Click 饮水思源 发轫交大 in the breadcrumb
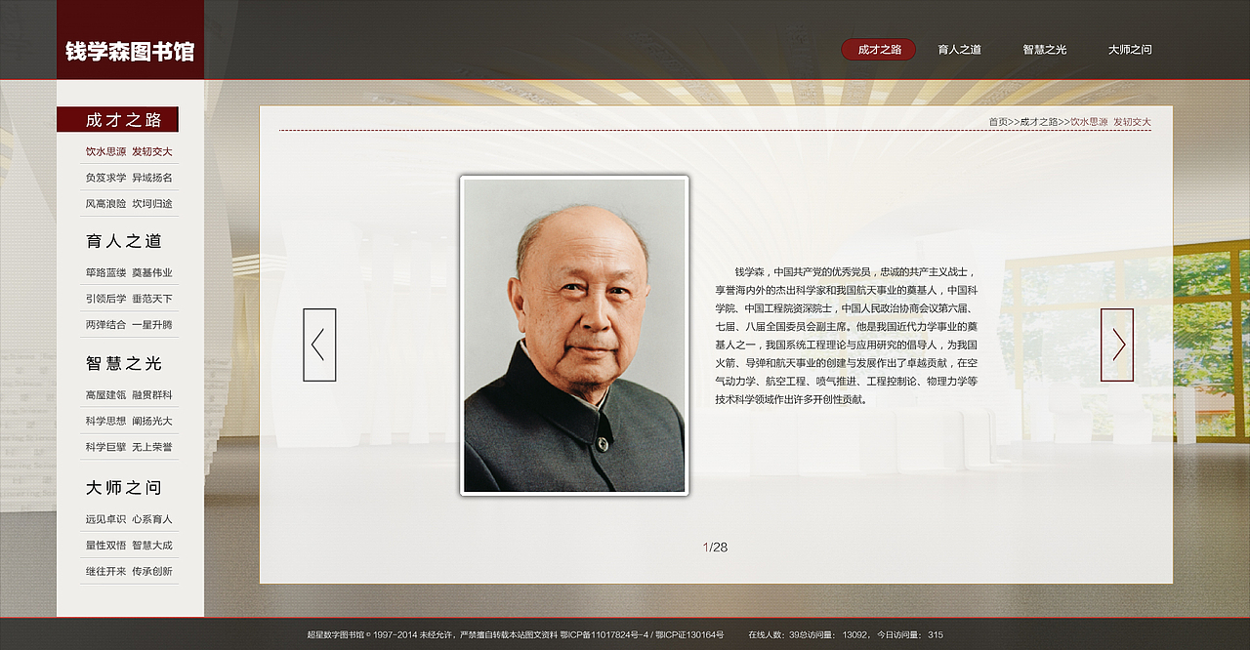Screen dimensions: 1250x650 (x=1110, y=122)
